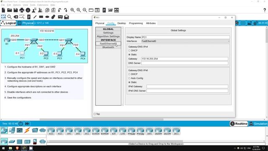Click the PC4 computer in the topology
This screenshot has width=268, height=151.
83,55
